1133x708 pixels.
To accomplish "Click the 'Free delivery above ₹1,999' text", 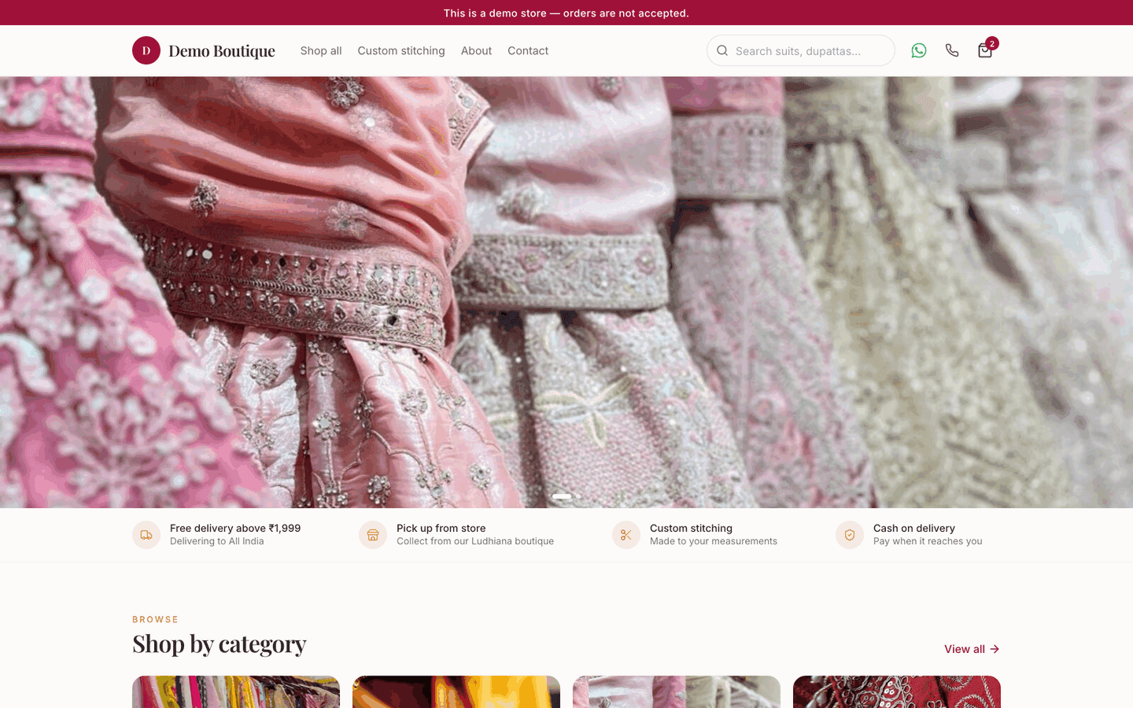I will click(235, 528).
